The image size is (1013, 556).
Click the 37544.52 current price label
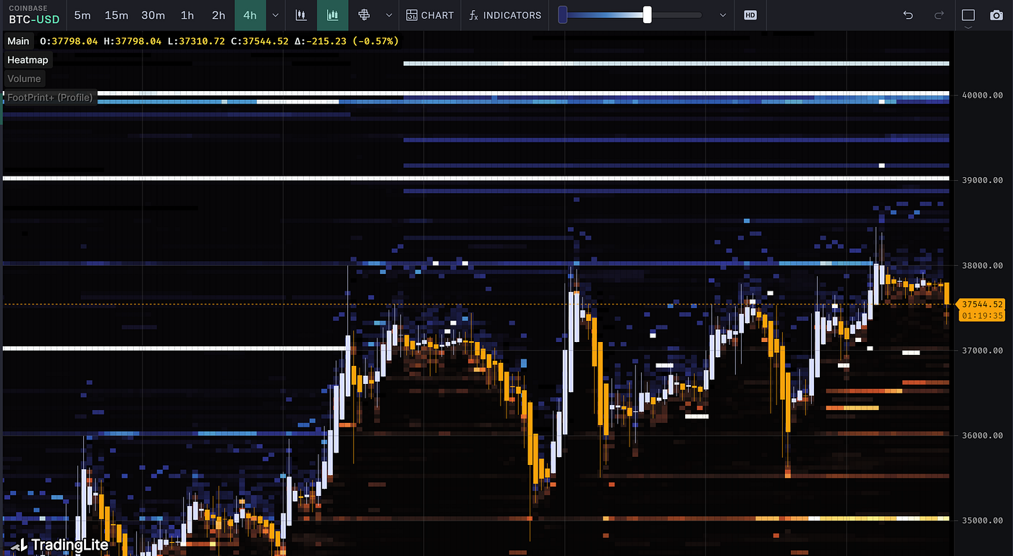981,304
